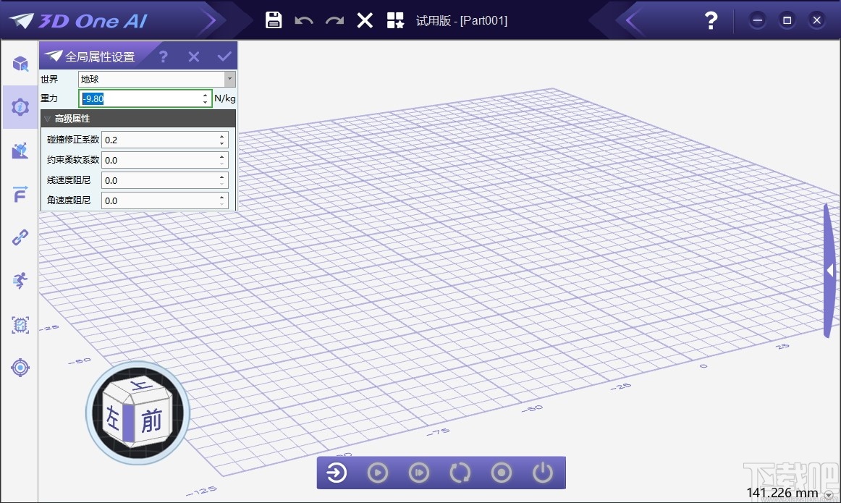Click the 试用版 - [Part001] title text

(462, 21)
